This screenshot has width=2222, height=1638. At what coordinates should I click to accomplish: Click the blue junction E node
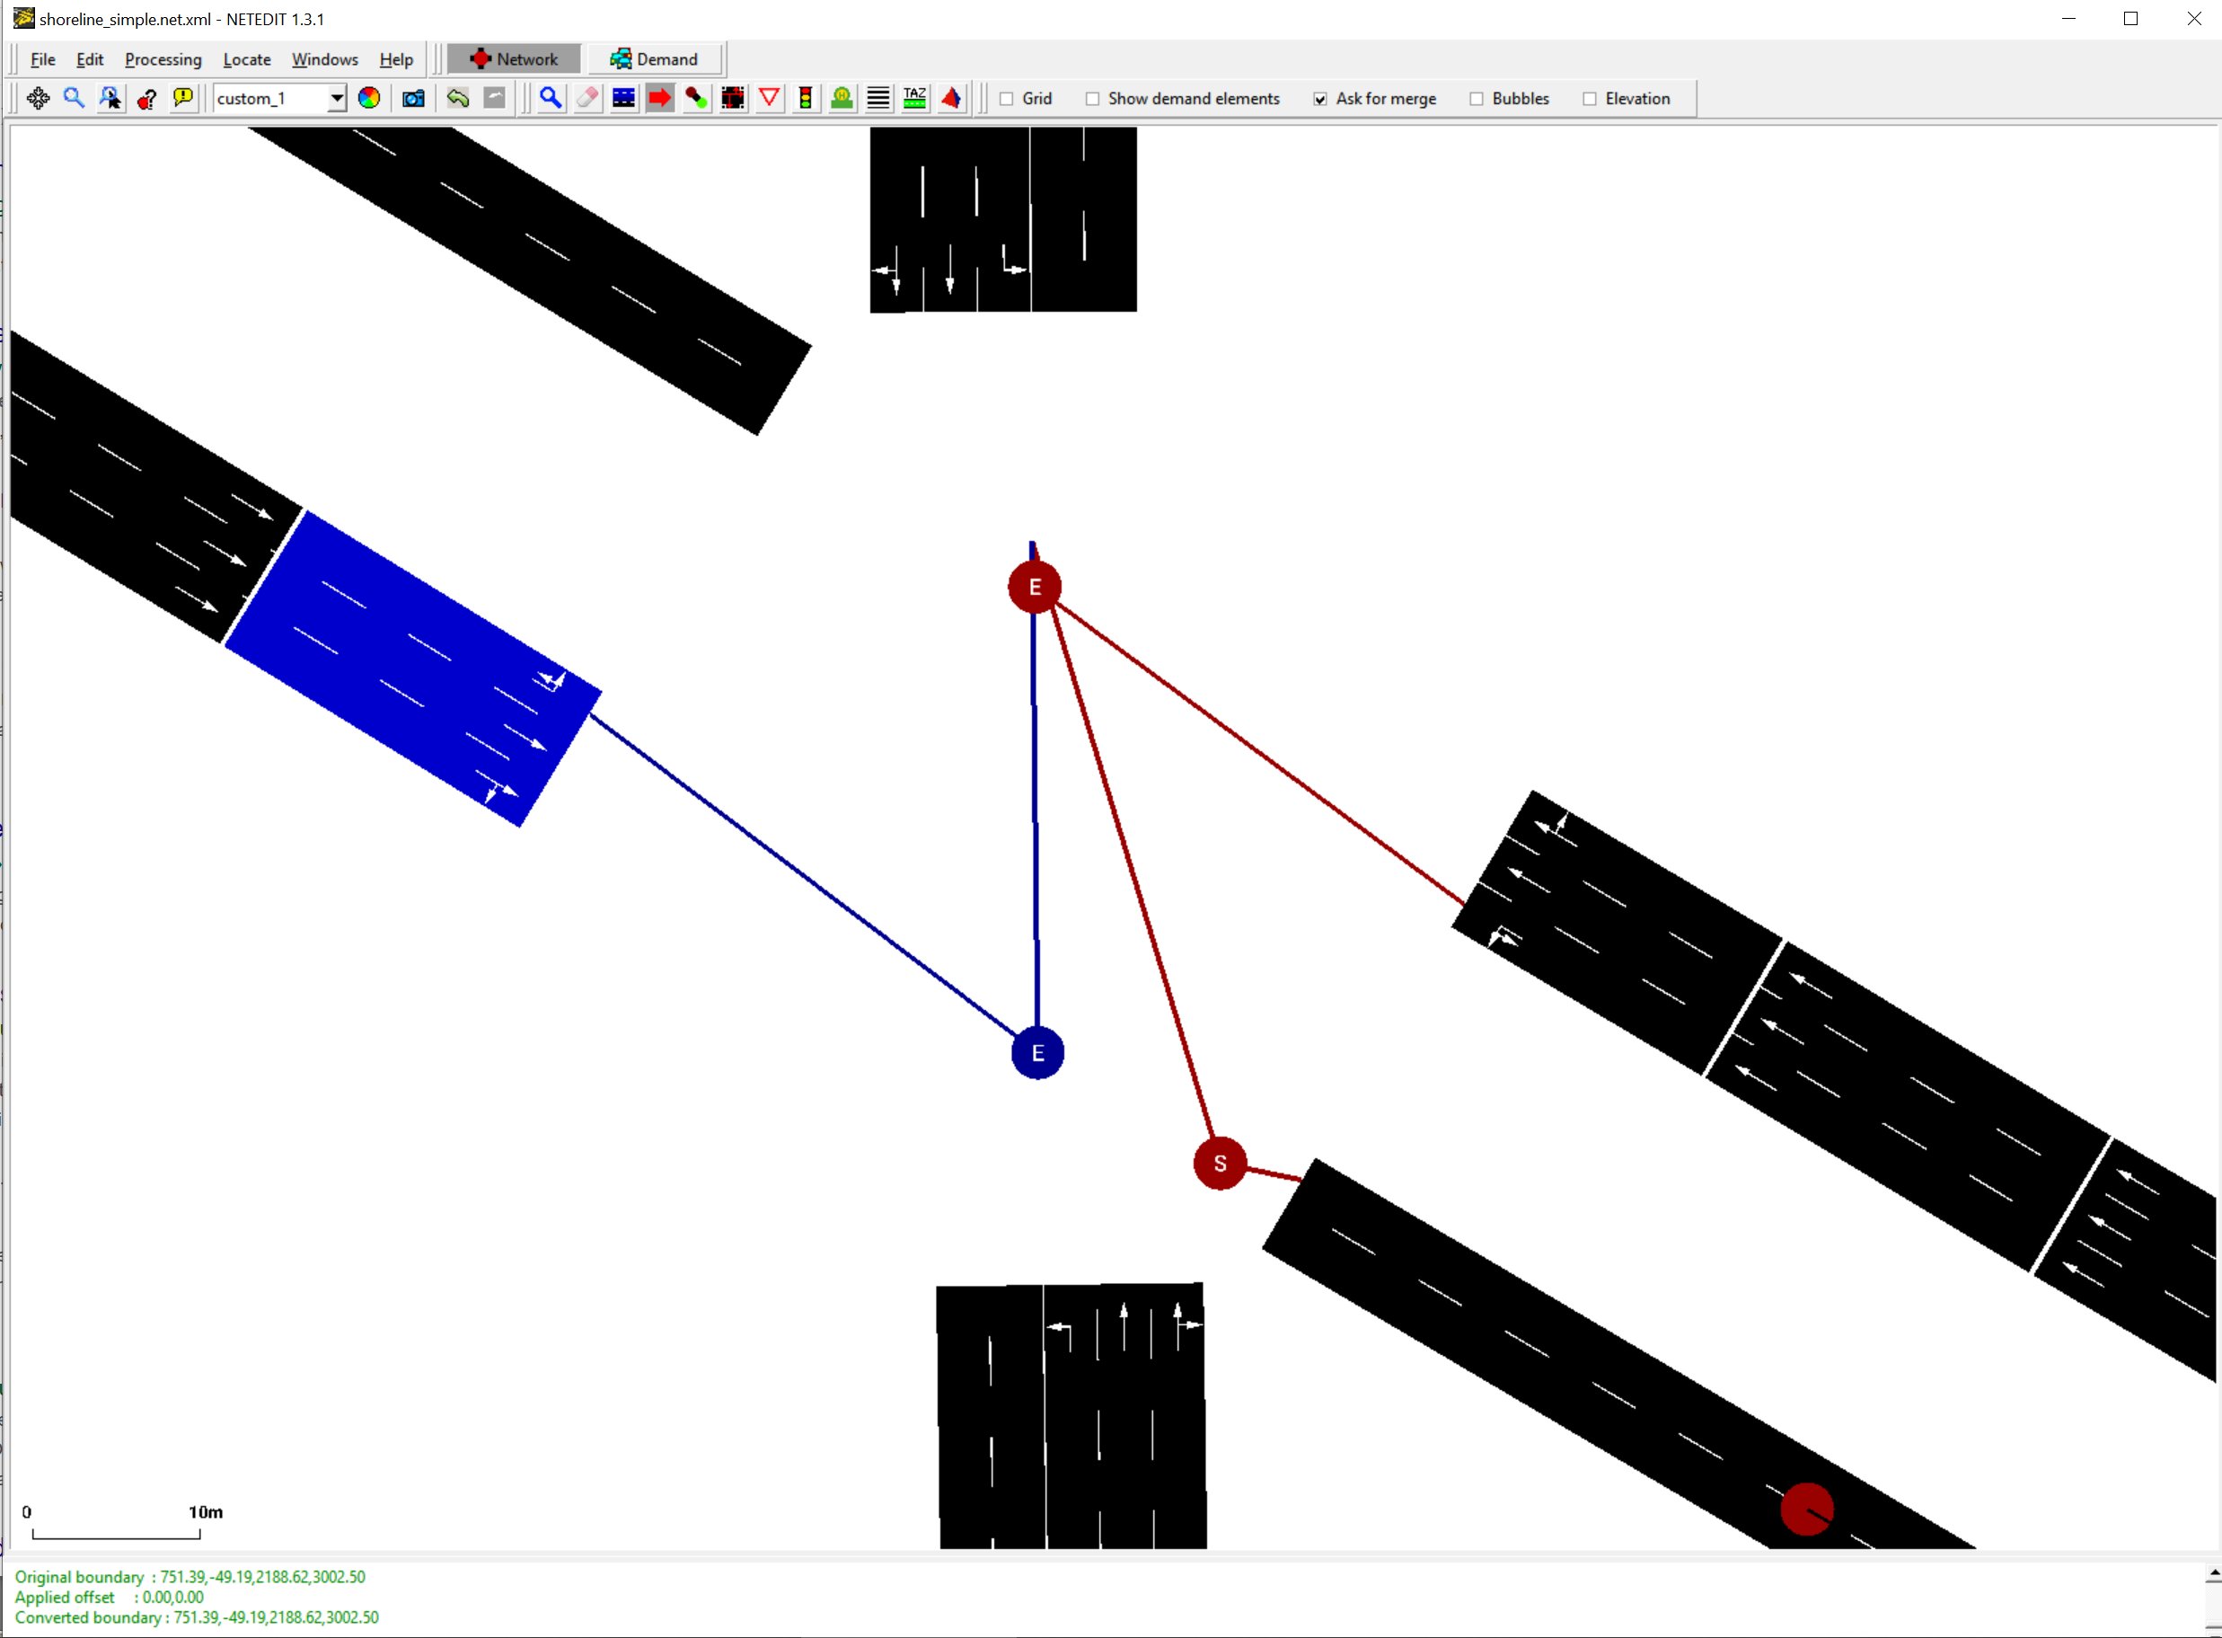1037,1053
